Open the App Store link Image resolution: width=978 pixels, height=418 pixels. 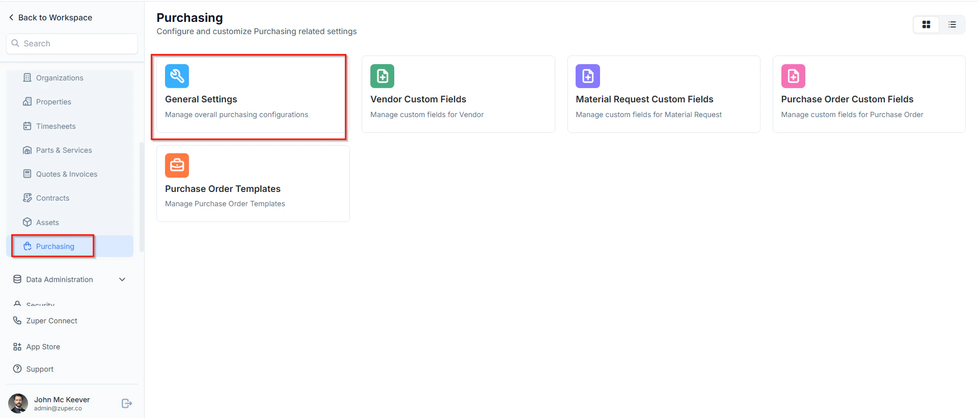[43, 347]
